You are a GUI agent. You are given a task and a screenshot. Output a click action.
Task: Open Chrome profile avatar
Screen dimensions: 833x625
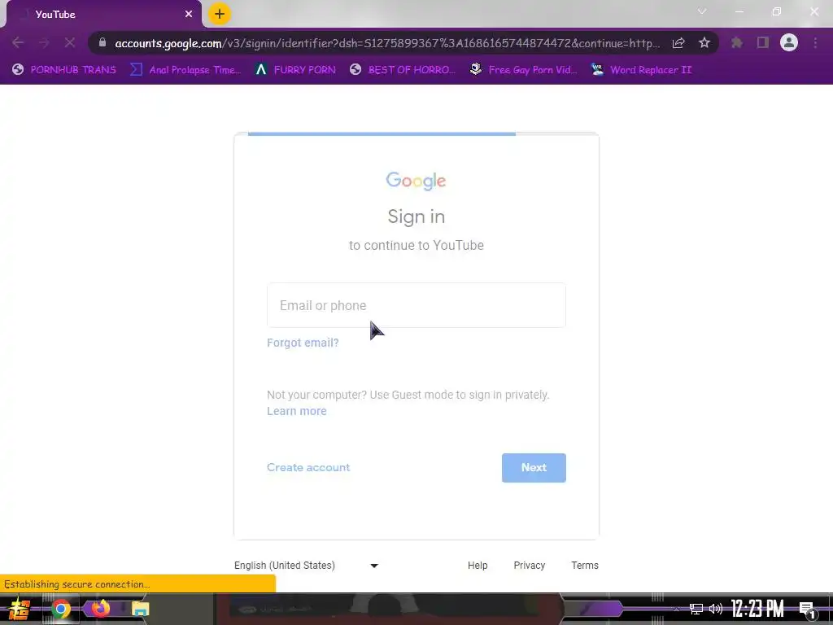[x=789, y=42]
